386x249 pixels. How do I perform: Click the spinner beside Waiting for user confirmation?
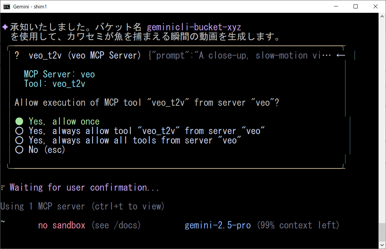[3, 188]
